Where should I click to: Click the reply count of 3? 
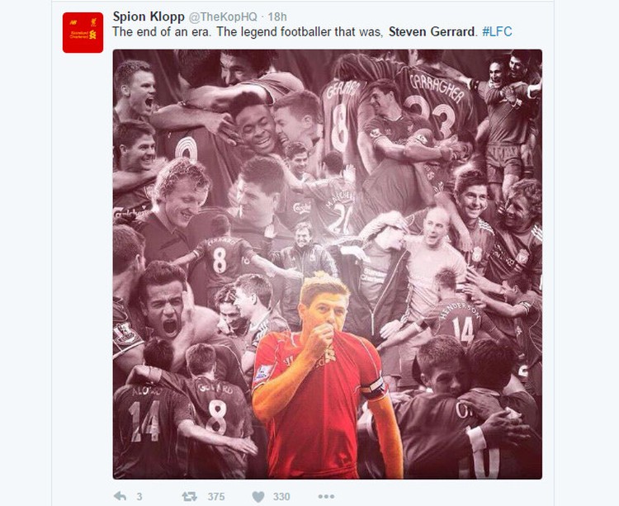click(139, 497)
